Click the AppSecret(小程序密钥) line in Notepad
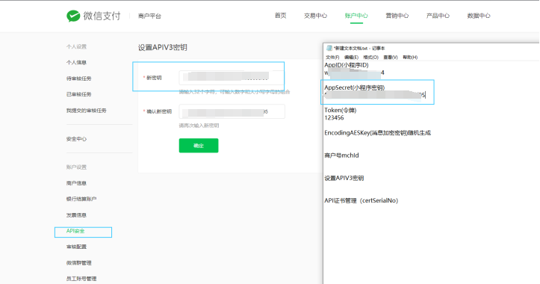The width and height of the screenshot is (540, 284). click(354, 87)
